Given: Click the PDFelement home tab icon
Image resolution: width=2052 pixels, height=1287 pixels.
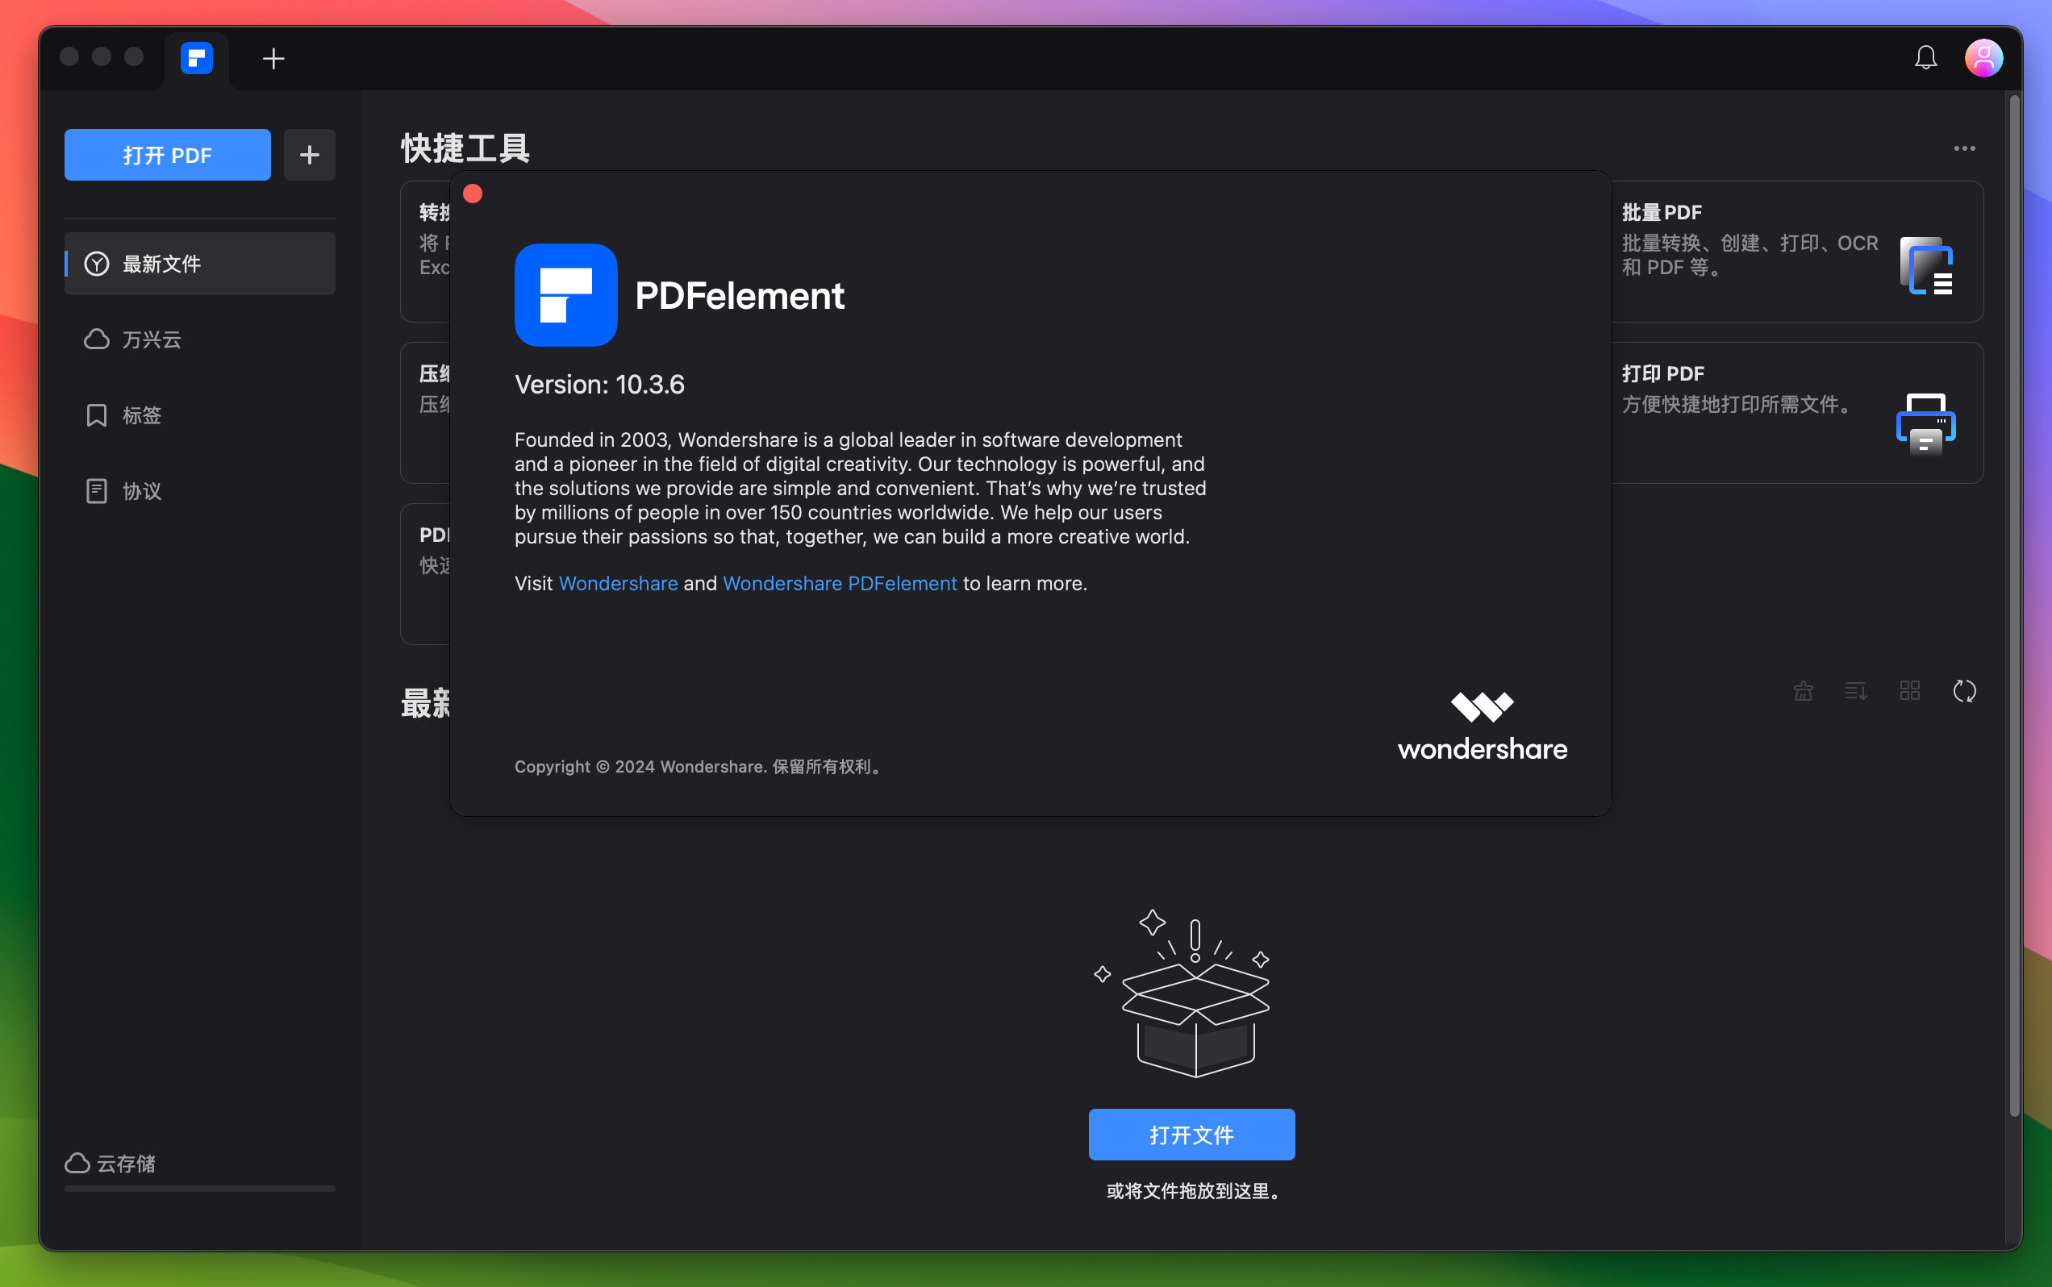Looking at the screenshot, I should tap(197, 58).
